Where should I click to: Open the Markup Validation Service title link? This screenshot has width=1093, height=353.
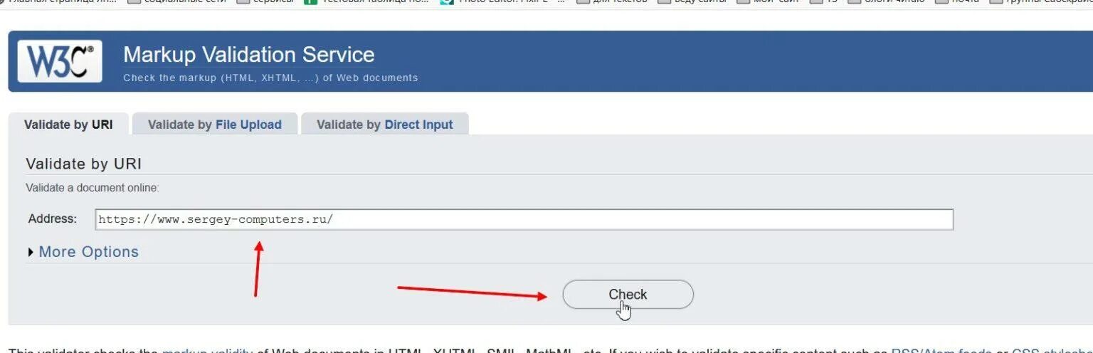[x=248, y=55]
